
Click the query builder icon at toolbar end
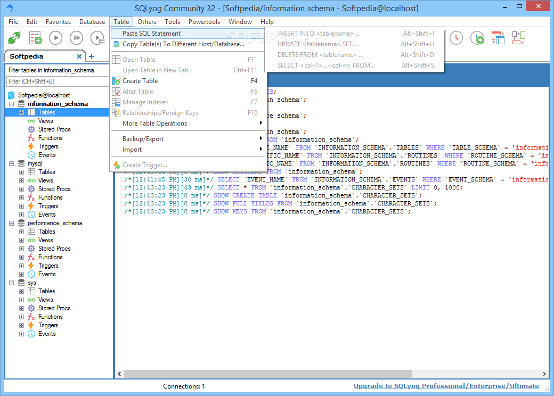pyautogui.click(x=519, y=38)
